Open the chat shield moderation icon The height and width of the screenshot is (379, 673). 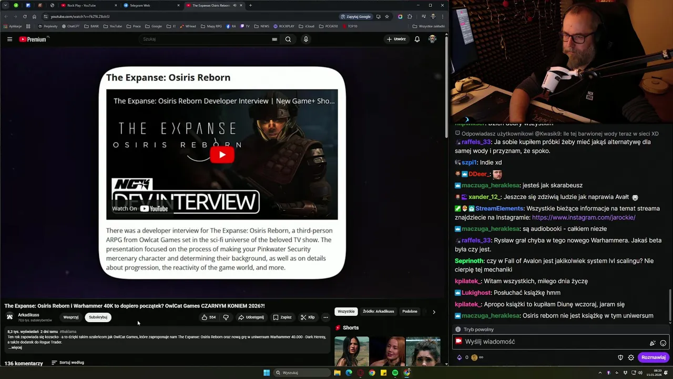pos(620,357)
